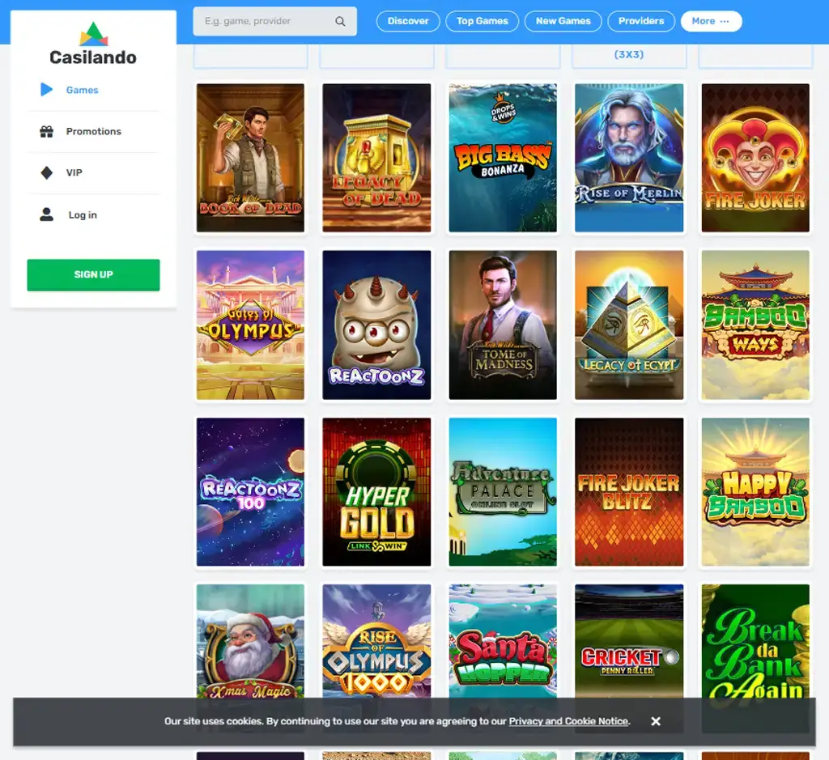Click the Promotions gift icon
Image resolution: width=829 pixels, height=760 pixels.
pos(46,131)
